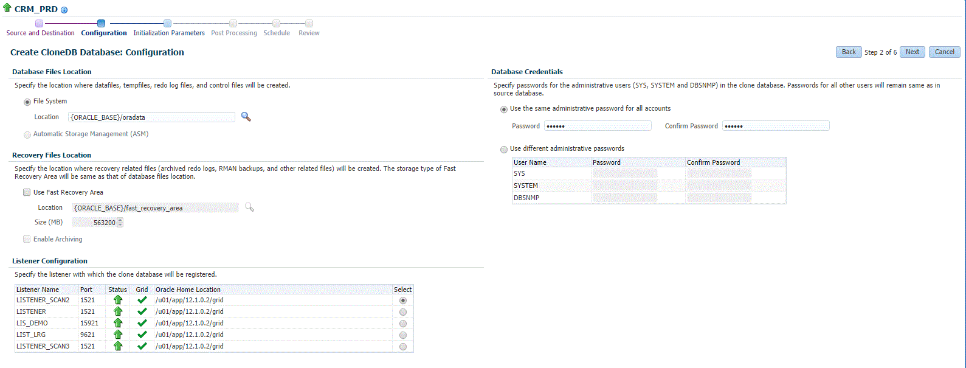The height and width of the screenshot is (368, 966).
Task: Click the status up arrow for LISTENER_SCAN3
Action: tap(118, 346)
